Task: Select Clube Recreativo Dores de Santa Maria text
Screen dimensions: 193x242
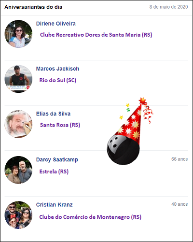Action: 96,35
